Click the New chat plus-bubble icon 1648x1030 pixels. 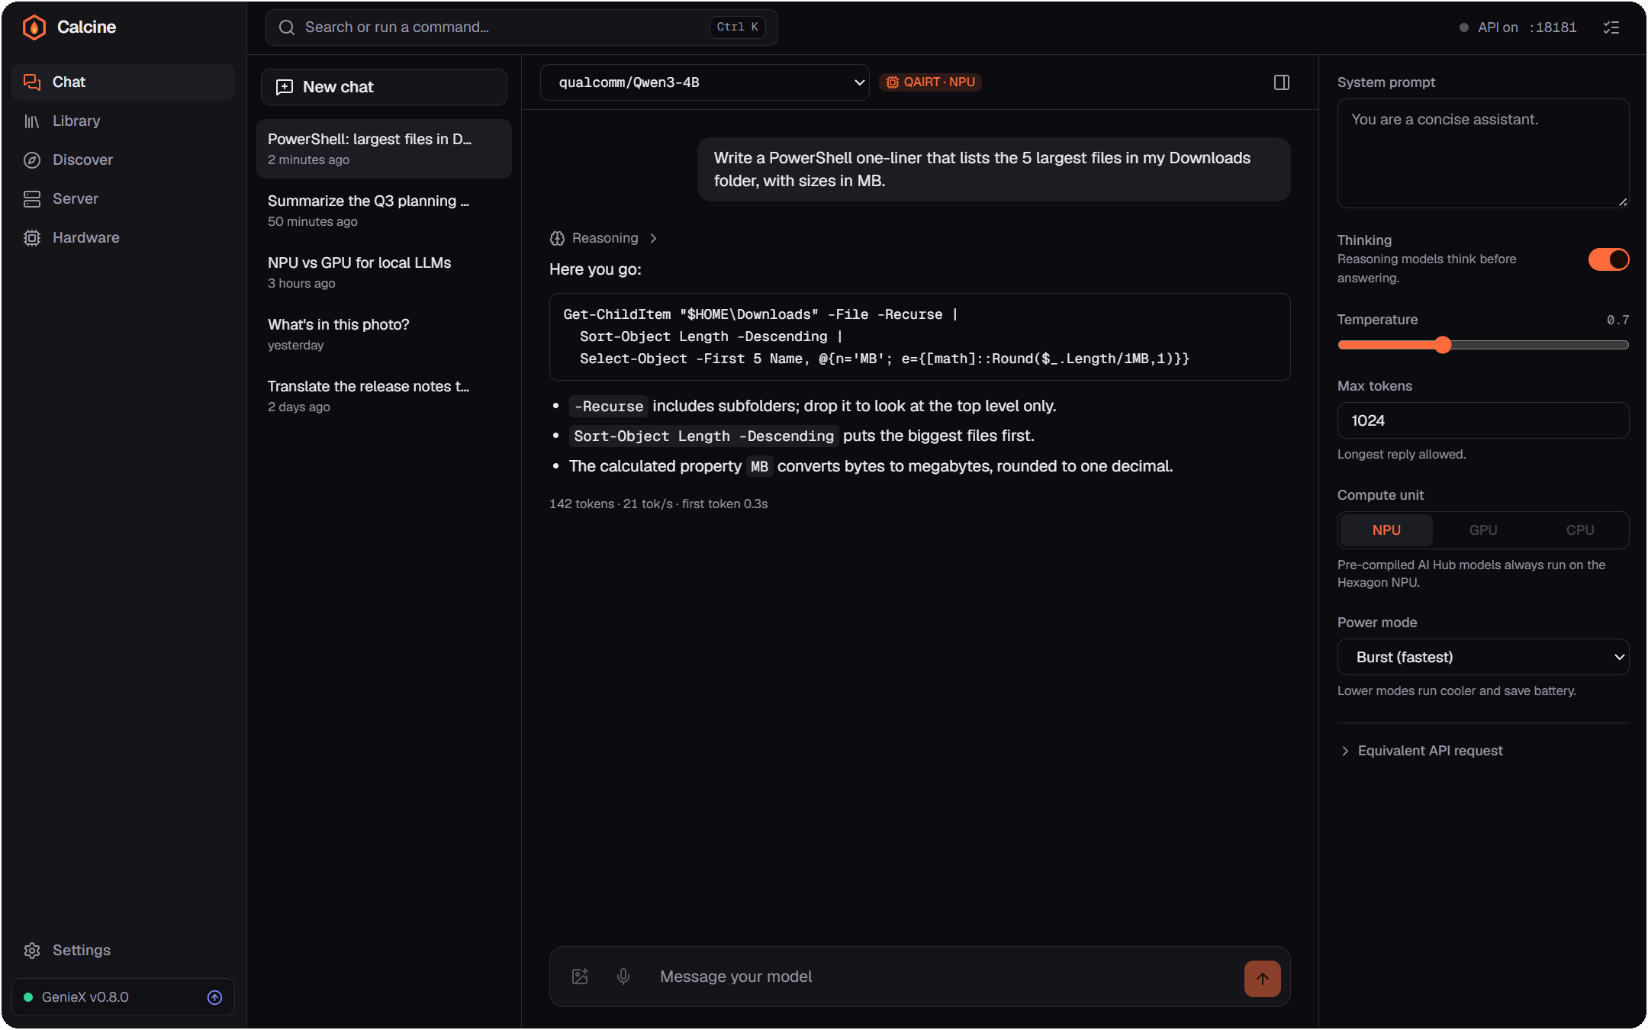click(285, 87)
